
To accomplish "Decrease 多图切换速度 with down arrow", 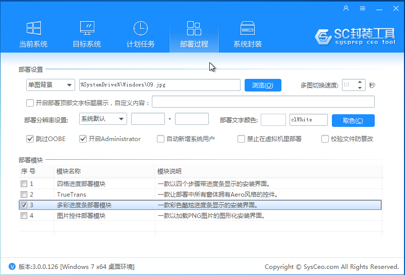I will [x=360, y=88].
